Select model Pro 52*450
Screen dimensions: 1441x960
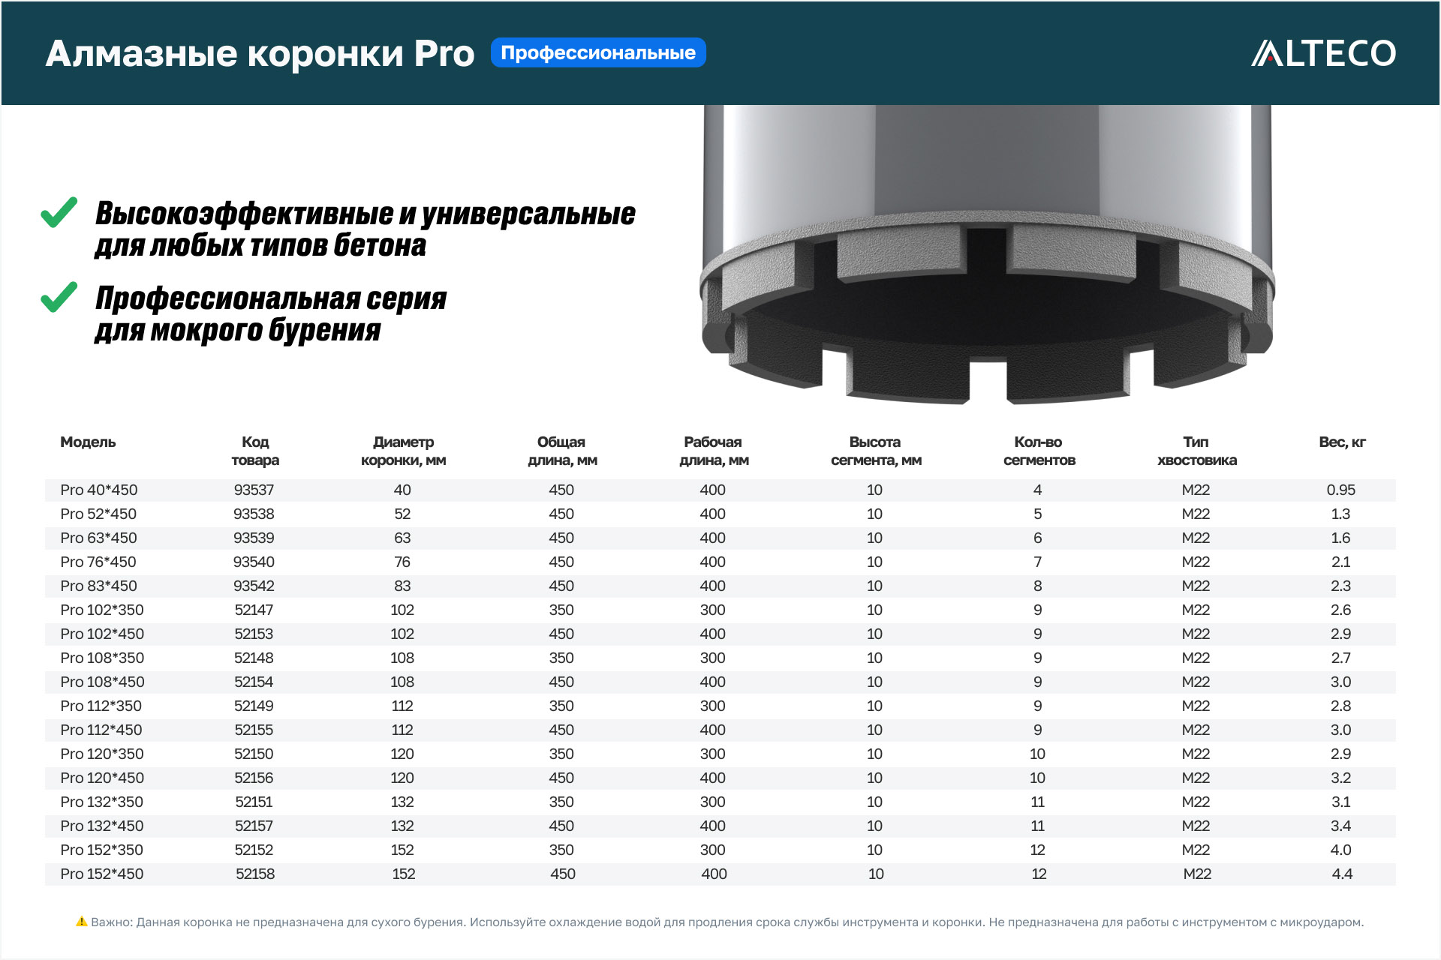(98, 514)
